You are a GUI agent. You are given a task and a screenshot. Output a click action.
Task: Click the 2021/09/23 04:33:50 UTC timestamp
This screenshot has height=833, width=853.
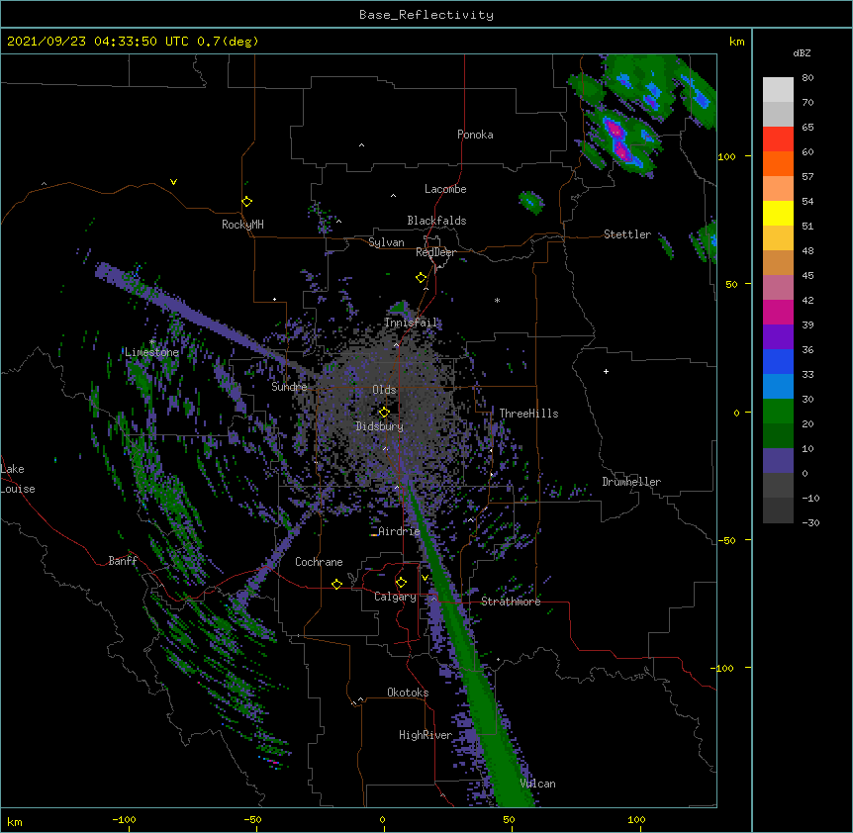click(x=98, y=42)
